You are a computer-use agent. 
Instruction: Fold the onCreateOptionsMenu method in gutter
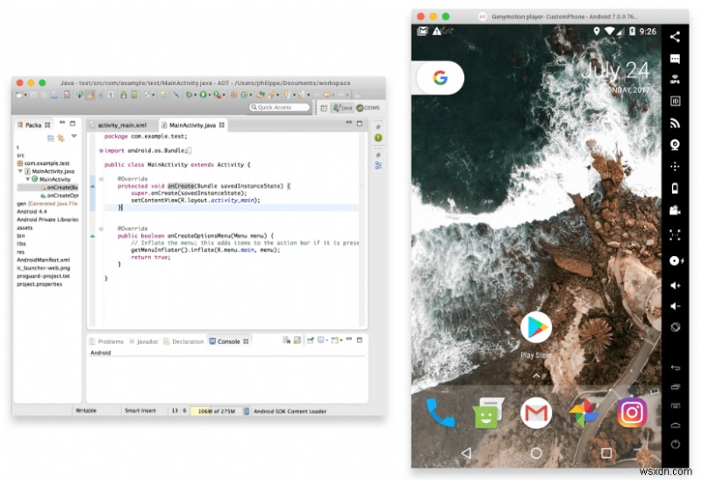tap(101, 229)
